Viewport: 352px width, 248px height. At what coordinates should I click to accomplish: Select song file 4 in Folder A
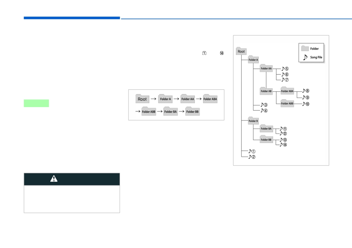pos(264,110)
